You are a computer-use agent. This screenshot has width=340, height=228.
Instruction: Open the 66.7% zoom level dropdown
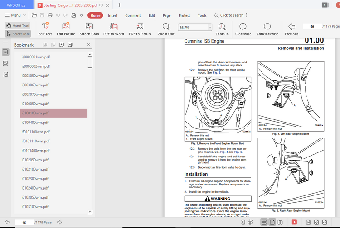click(209, 27)
